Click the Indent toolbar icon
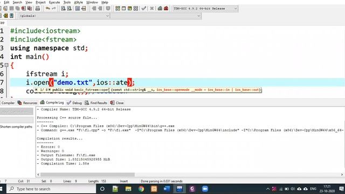The height and width of the screenshot is (194, 345). [x=94, y=9]
